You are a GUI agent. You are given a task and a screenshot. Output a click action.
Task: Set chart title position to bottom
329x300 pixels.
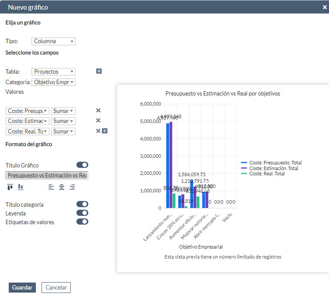pos(21,187)
